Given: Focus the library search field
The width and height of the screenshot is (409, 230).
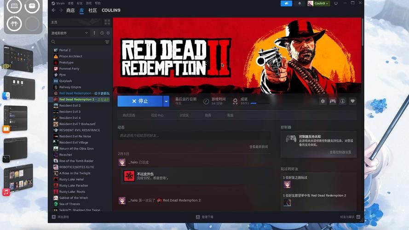Looking at the screenshot, I should [77, 42].
